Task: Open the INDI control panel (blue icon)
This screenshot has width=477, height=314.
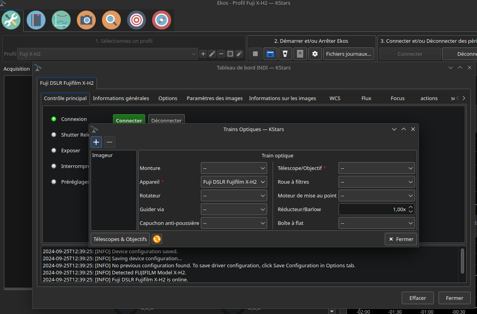Action: pos(270,54)
